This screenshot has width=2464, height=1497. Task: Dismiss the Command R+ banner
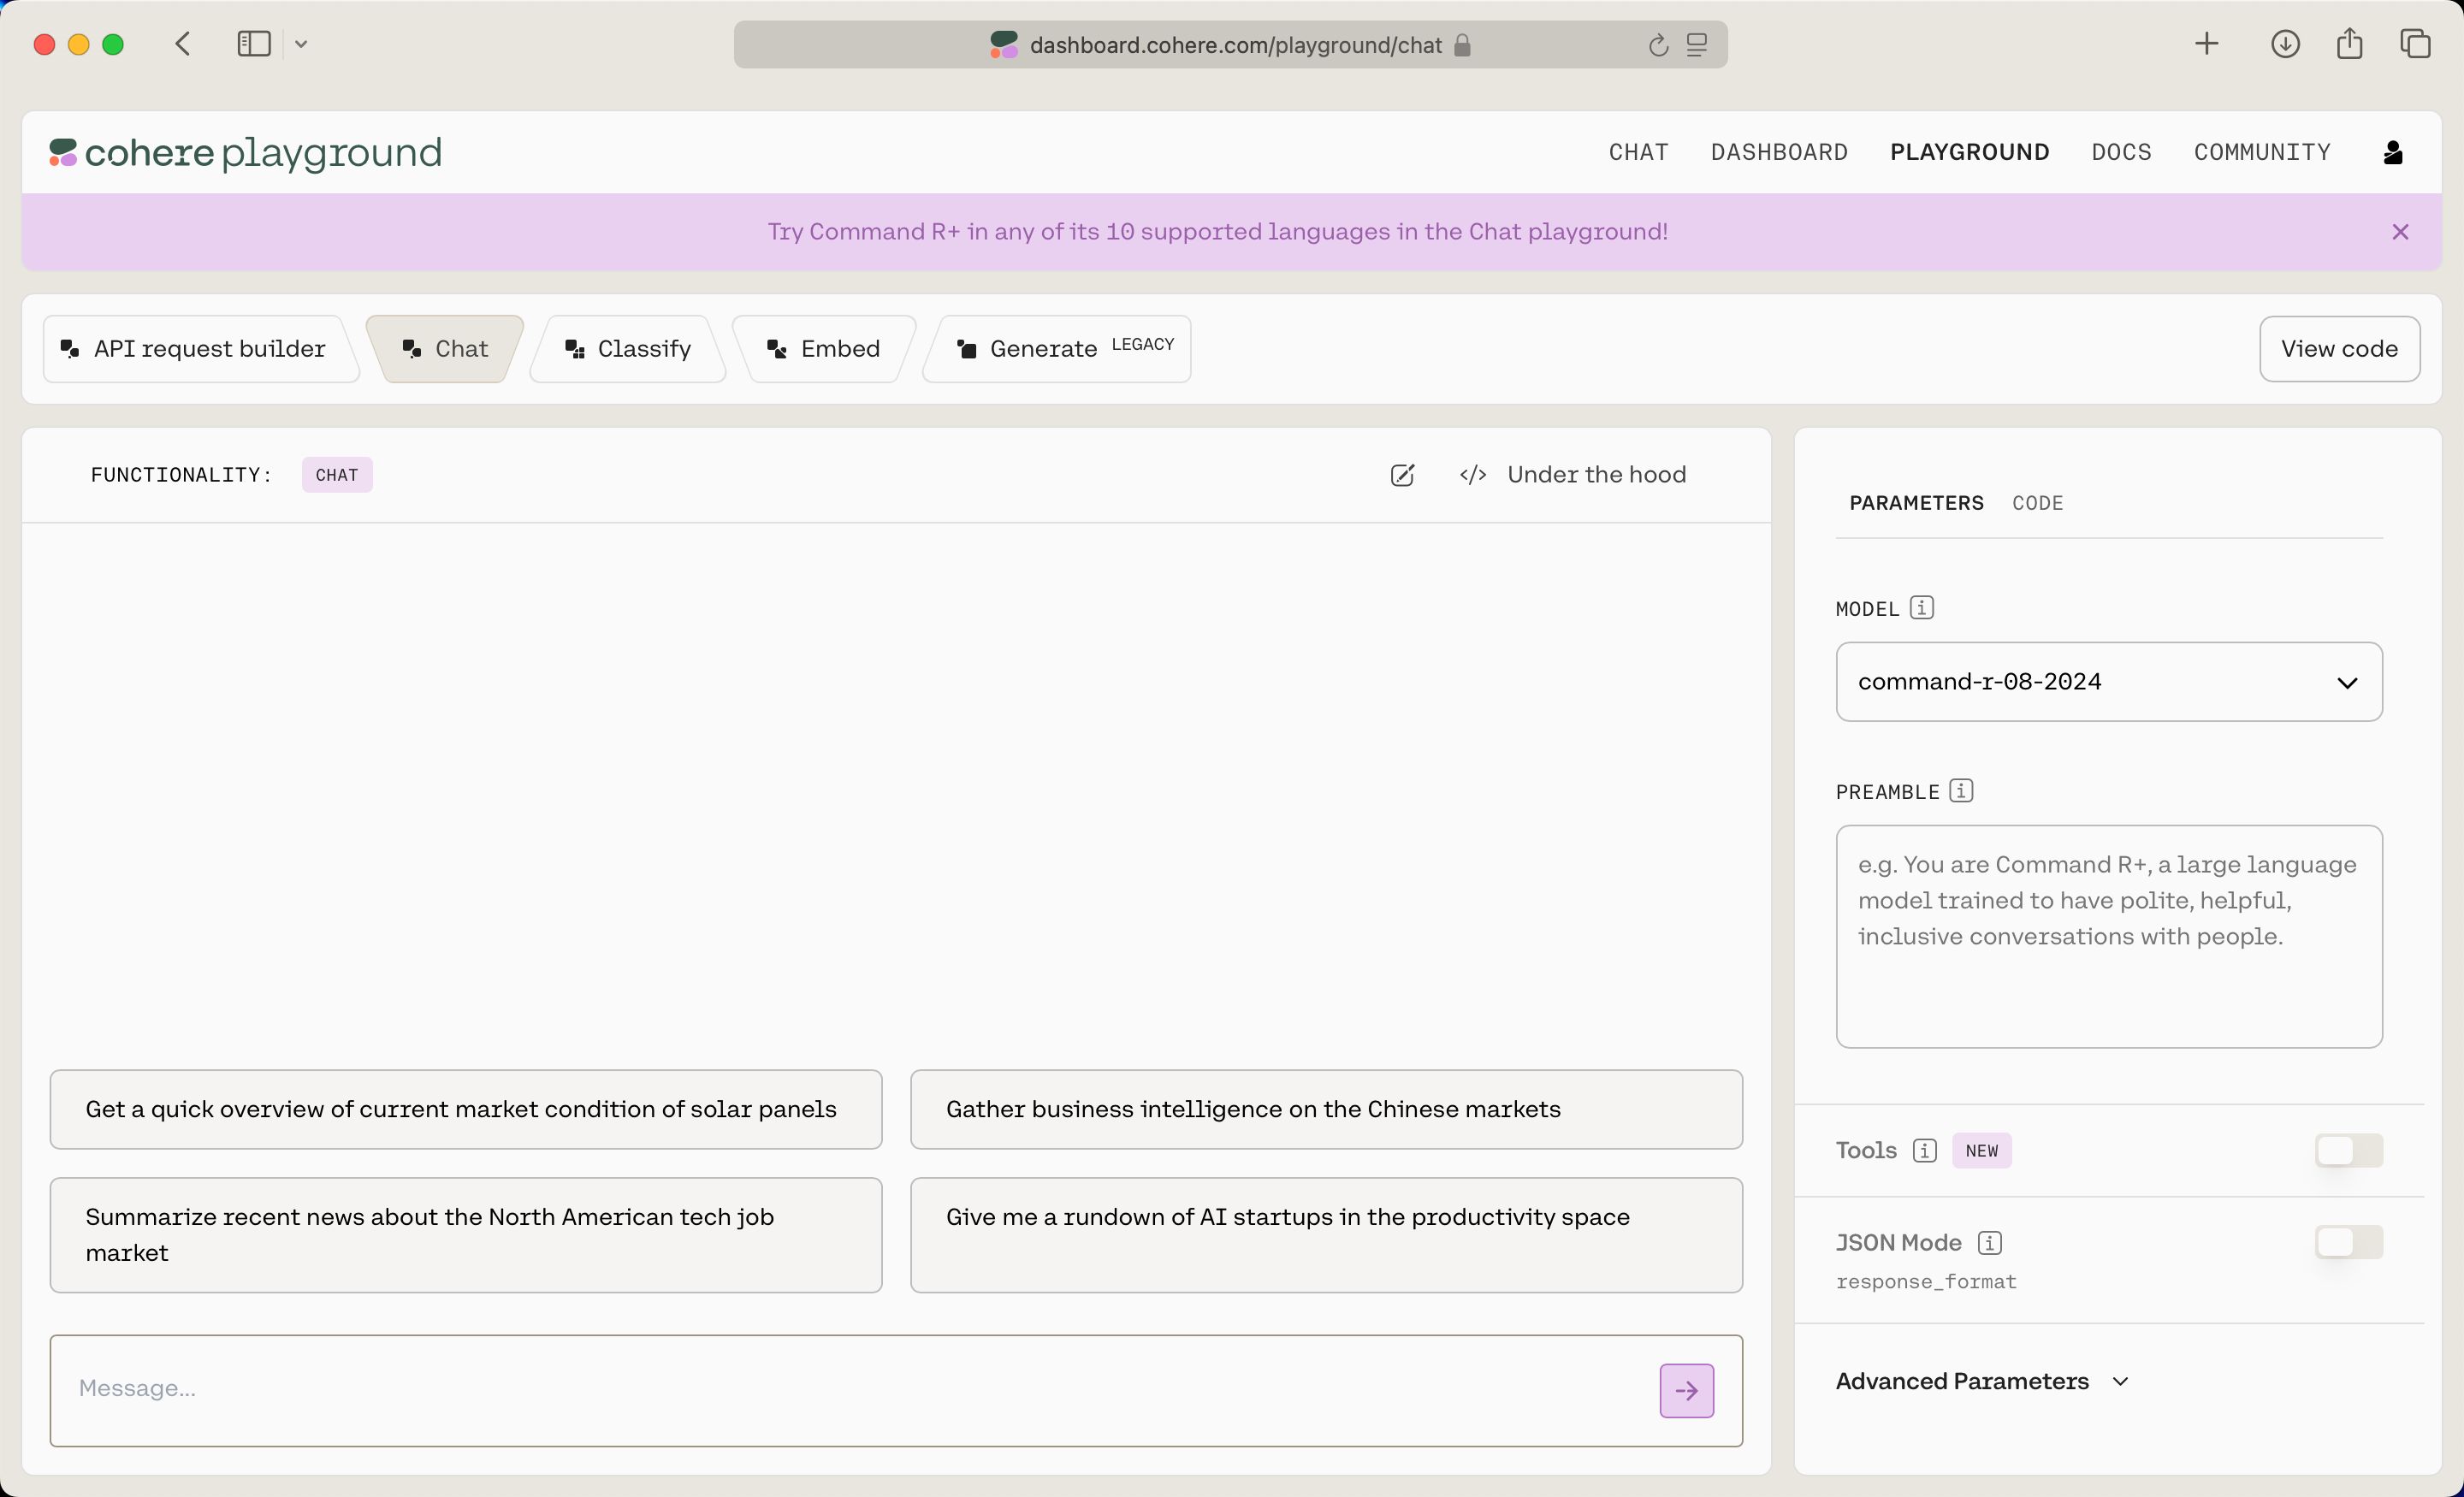[x=2401, y=230]
